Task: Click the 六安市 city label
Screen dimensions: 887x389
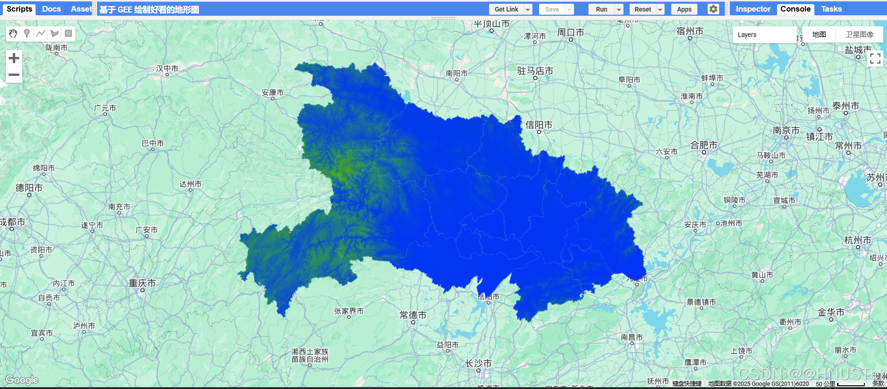Action: (667, 152)
